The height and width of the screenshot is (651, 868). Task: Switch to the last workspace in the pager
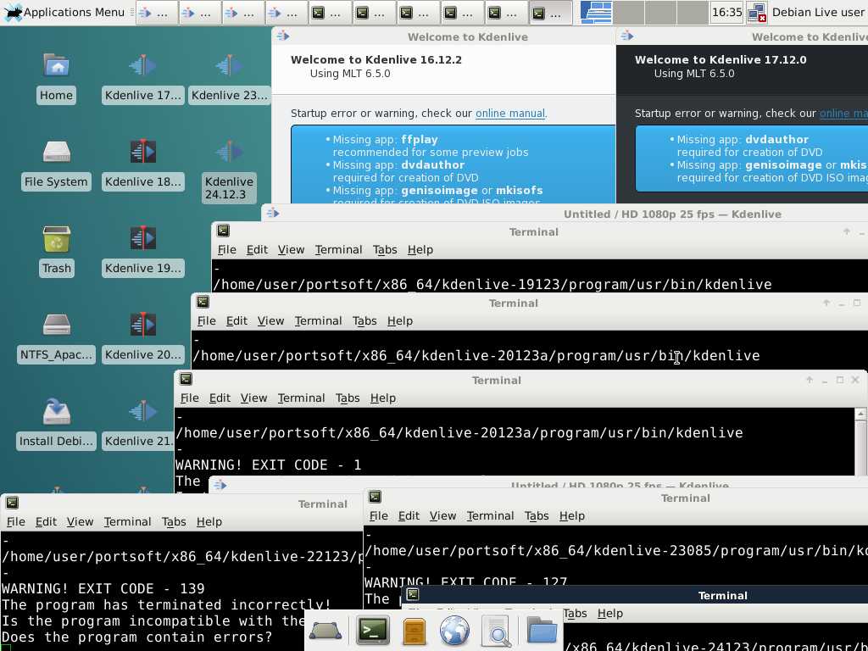[692, 12]
